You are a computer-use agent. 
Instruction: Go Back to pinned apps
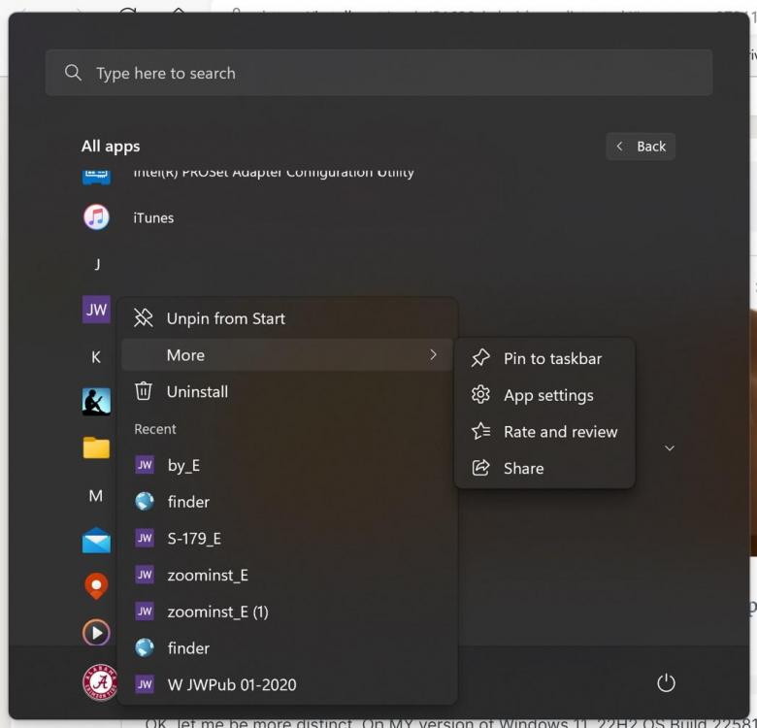tap(641, 147)
